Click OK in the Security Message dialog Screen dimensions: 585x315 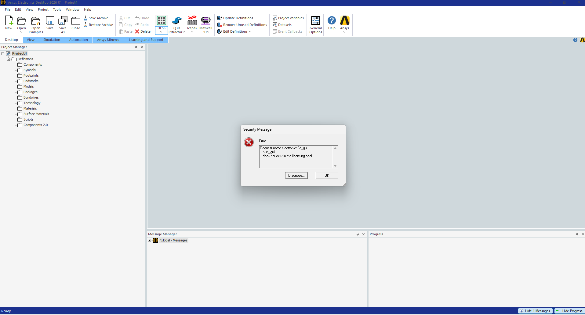pyautogui.click(x=327, y=176)
